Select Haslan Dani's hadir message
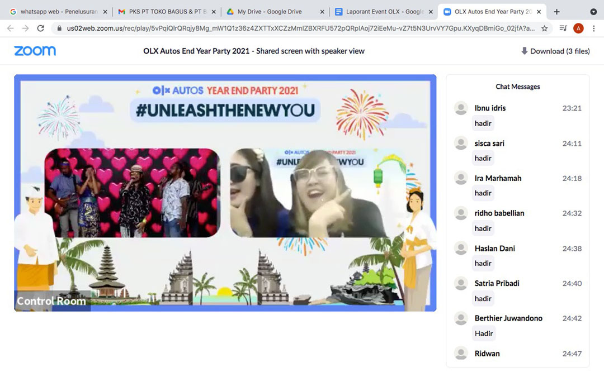 click(x=483, y=264)
